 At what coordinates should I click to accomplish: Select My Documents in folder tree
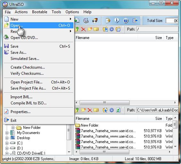[x=28, y=133]
